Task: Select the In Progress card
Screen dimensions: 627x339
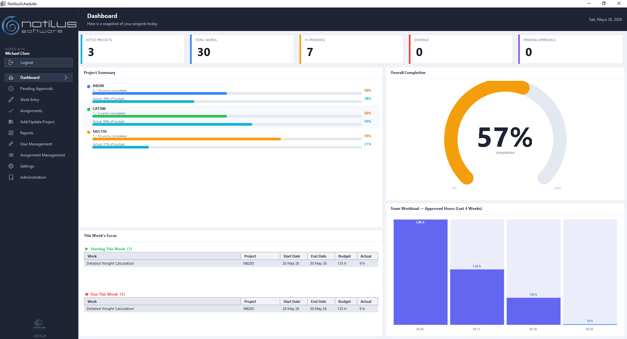Action: click(351, 49)
